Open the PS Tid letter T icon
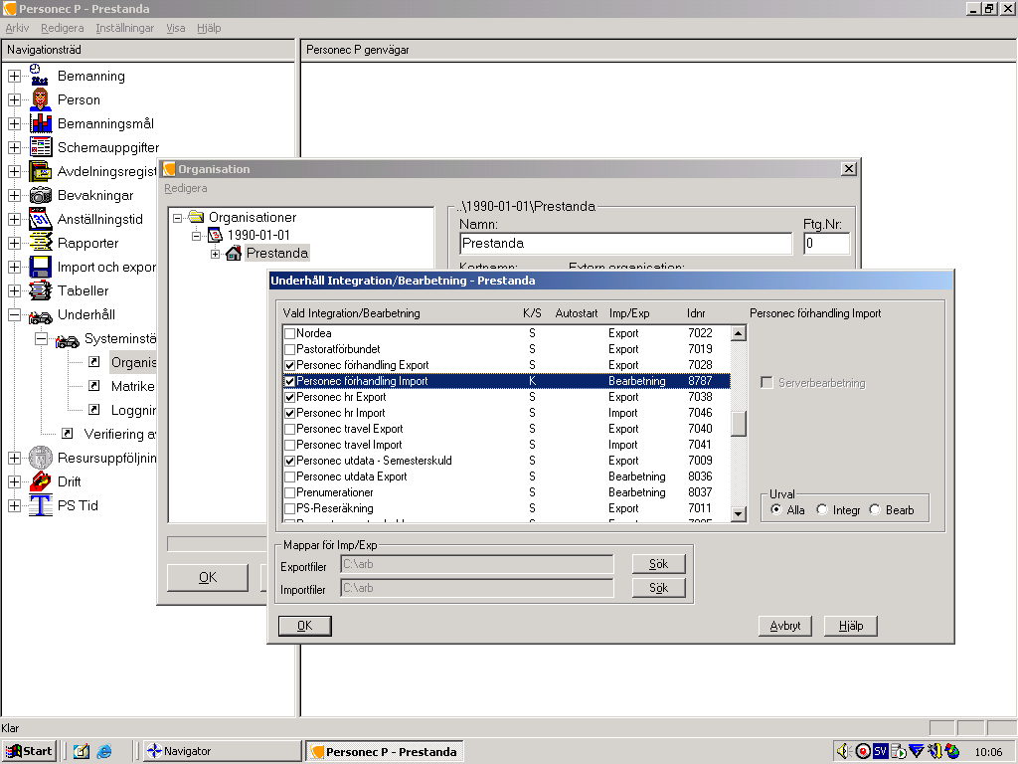This screenshot has width=1018, height=764. coord(40,505)
